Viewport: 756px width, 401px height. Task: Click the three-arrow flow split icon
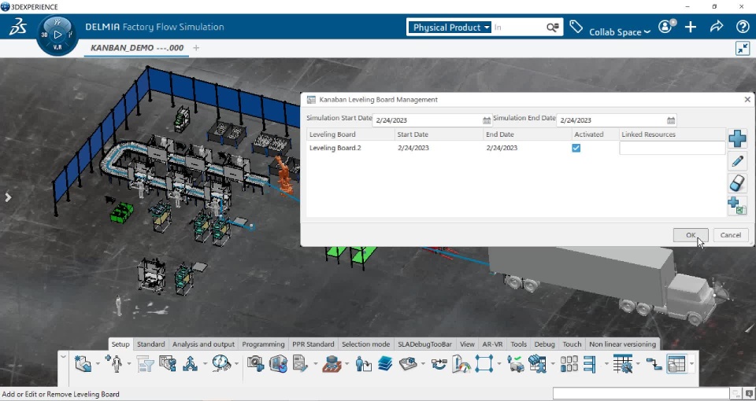pyautogui.click(x=190, y=363)
